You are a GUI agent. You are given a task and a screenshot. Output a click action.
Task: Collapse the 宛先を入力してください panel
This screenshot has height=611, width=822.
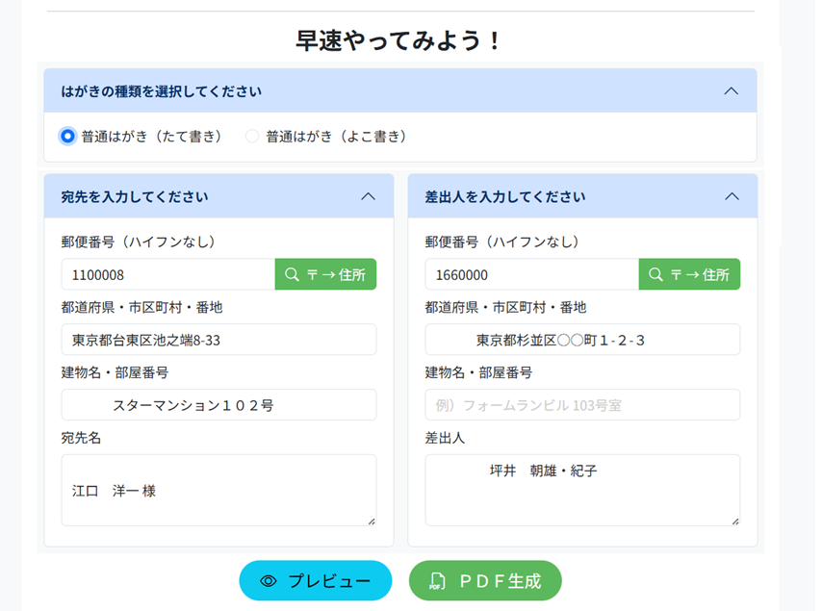[x=368, y=196]
